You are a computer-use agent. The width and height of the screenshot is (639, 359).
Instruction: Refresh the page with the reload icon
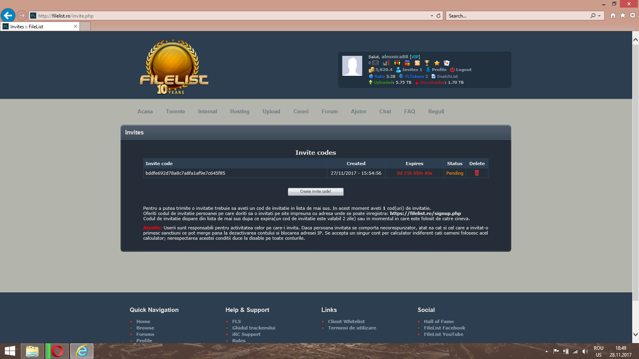point(439,16)
